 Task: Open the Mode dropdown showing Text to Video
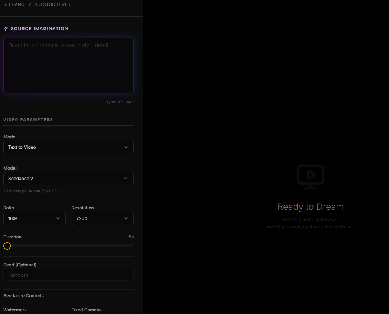68,147
